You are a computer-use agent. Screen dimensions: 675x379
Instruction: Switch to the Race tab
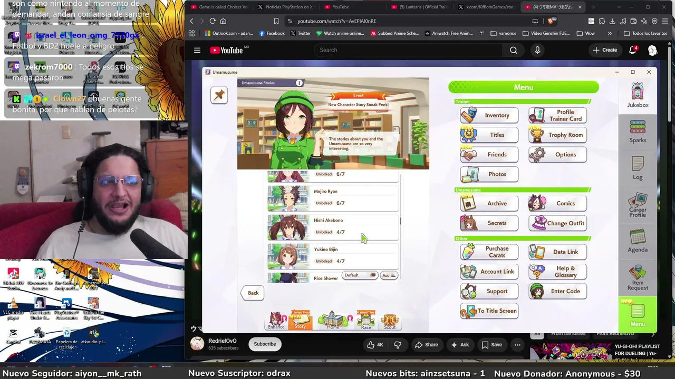366,321
